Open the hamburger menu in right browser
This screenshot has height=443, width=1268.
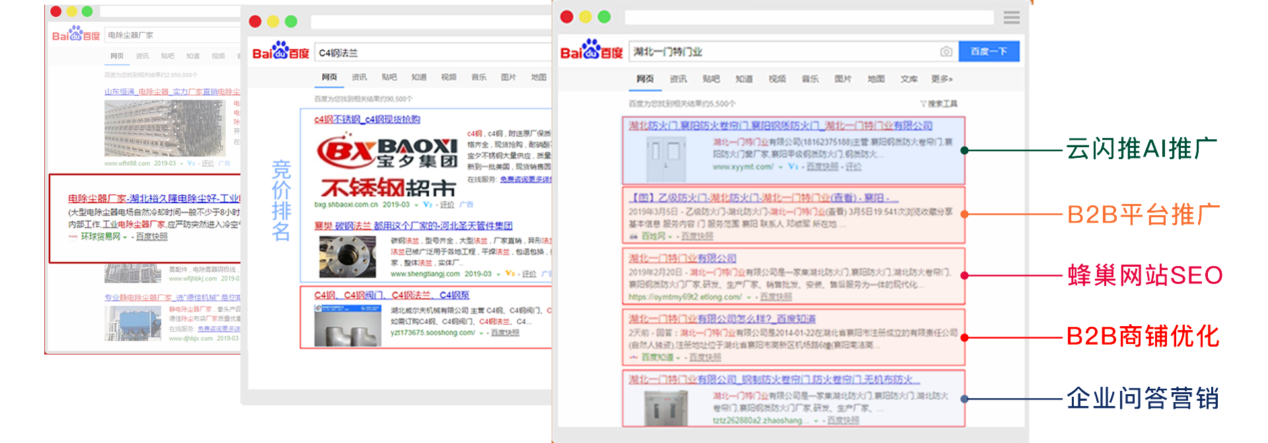click(1011, 18)
